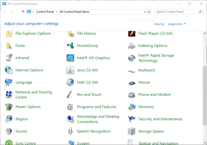
Task: Open the System link
Action: (x=83, y=143)
